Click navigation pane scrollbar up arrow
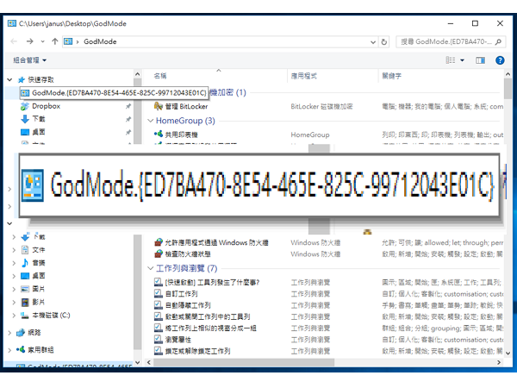 point(138,74)
